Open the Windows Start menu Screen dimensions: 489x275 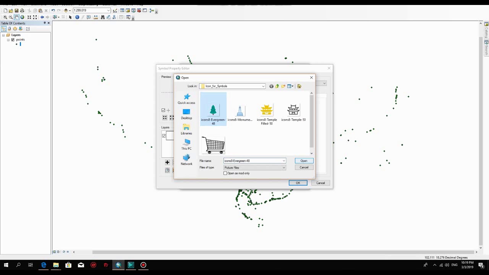point(6,265)
